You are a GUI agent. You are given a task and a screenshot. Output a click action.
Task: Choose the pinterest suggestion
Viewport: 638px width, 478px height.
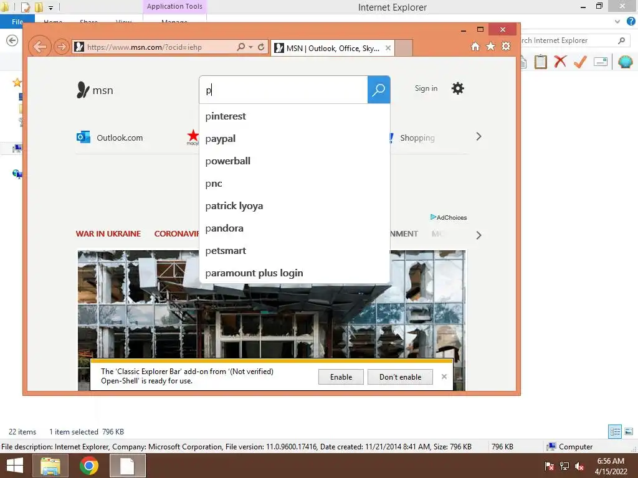coord(295,116)
